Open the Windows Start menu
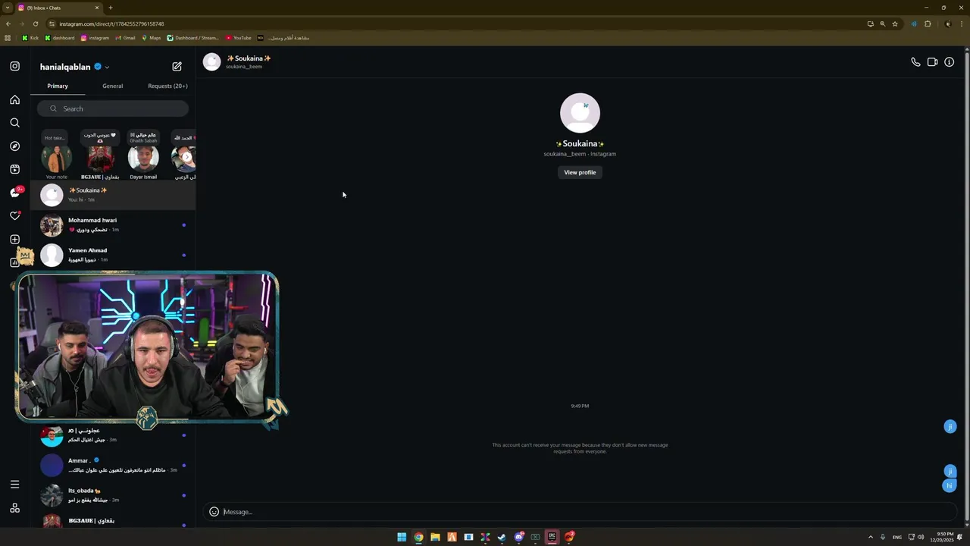 click(x=402, y=537)
